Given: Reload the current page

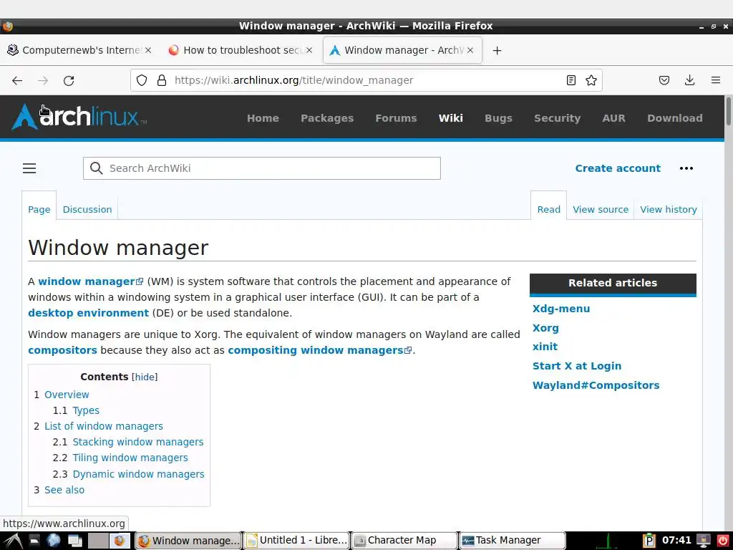Looking at the screenshot, I should [69, 80].
